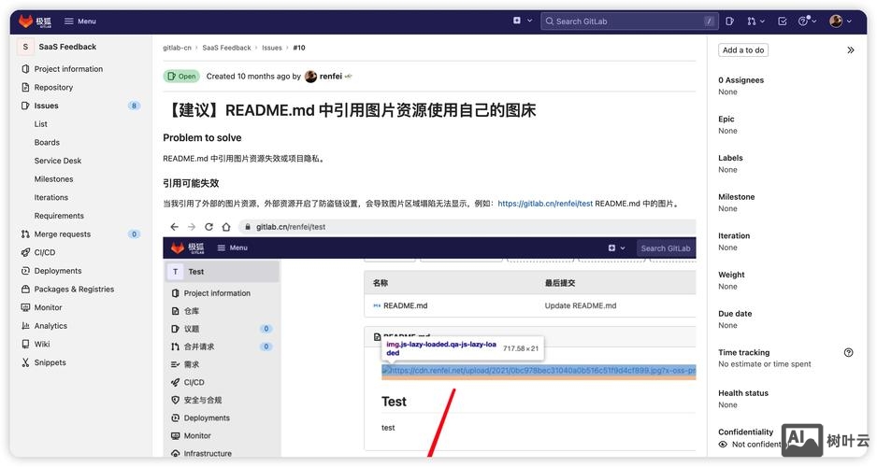Click the Monitor sidebar icon
877x467 pixels.
pos(25,307)
